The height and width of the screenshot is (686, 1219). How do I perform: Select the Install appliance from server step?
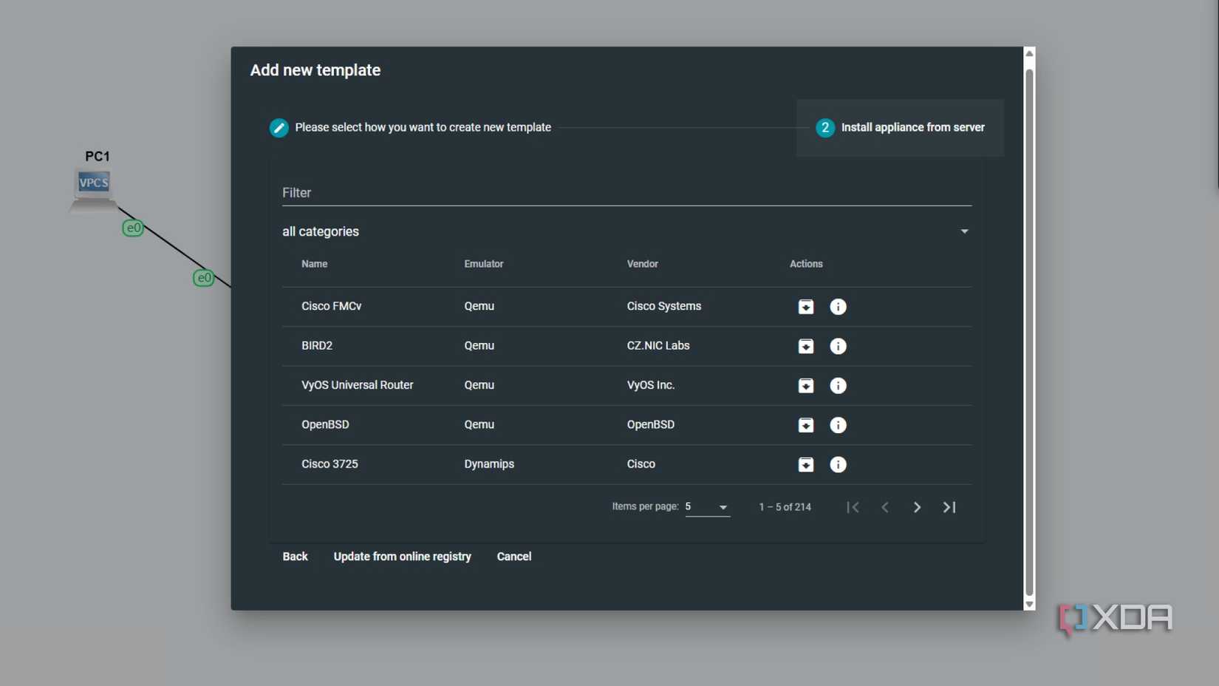pyautogui.click(x=900, y=128)
